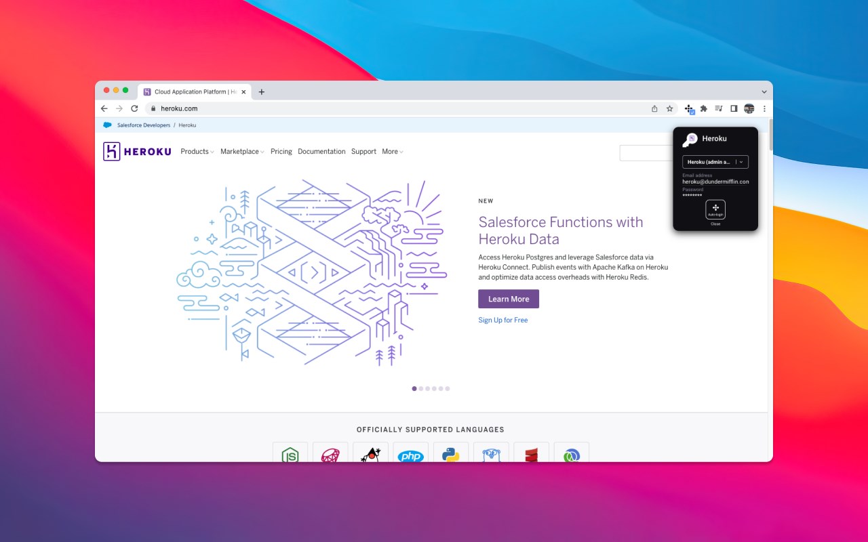
Task: Open the Heroku (admin a... account dropdown
Action: pyautogui.click(x=715, y=162)
